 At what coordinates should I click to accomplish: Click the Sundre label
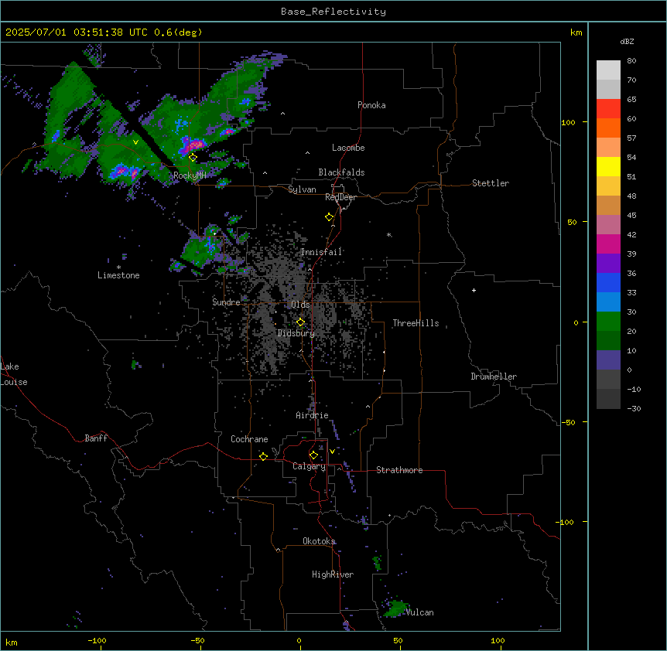tap(226, 302)
